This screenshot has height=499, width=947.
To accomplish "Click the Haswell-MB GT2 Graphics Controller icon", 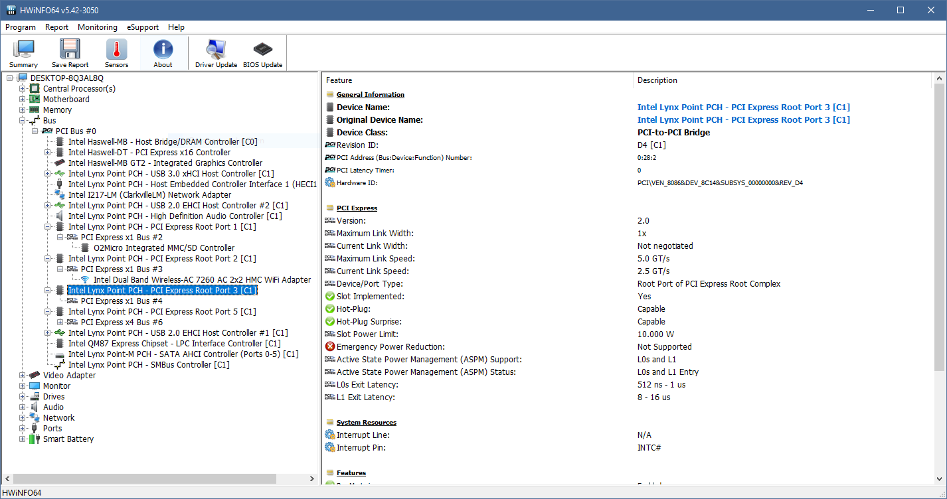I will (60, 163).
